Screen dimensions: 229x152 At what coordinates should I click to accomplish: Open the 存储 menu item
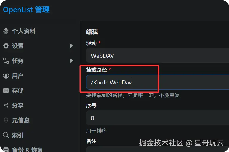click(39, 90)
